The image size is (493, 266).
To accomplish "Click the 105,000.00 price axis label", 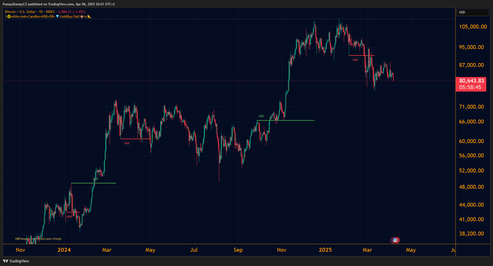I will 473,27.
